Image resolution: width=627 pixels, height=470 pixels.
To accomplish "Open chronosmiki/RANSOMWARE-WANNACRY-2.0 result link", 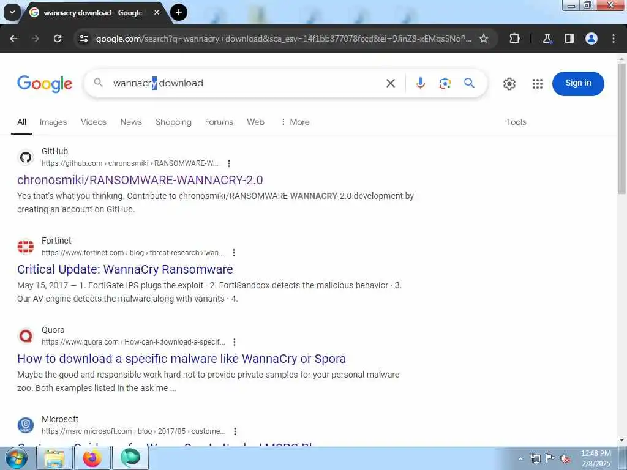I will tap(140, 180).
